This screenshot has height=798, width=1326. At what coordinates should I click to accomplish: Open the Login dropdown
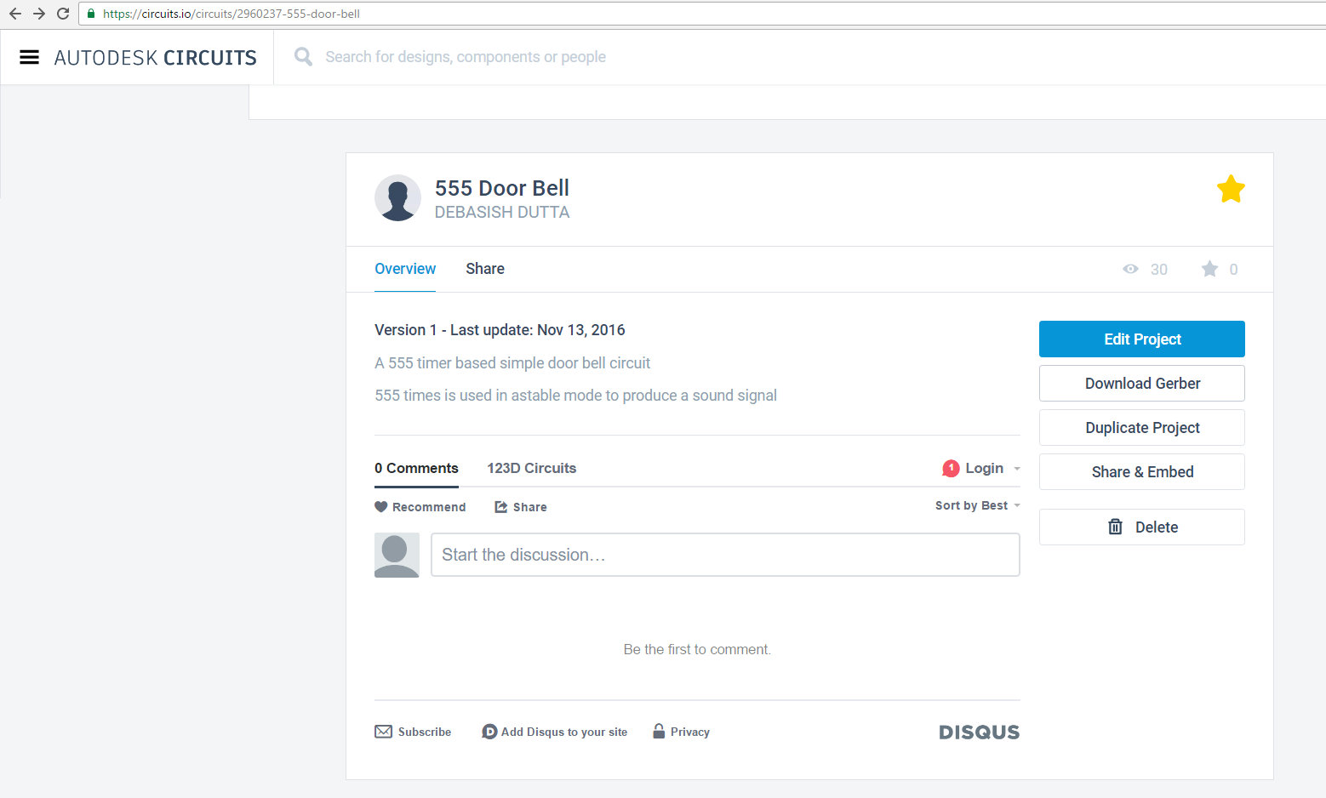pos(992,469)
